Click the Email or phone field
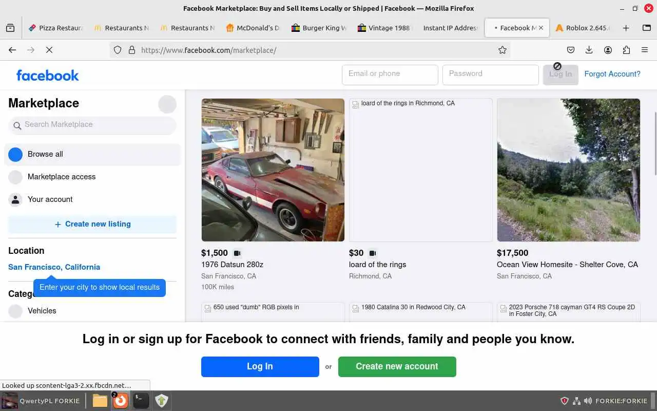The image size is (657, 411). [390, 74]
